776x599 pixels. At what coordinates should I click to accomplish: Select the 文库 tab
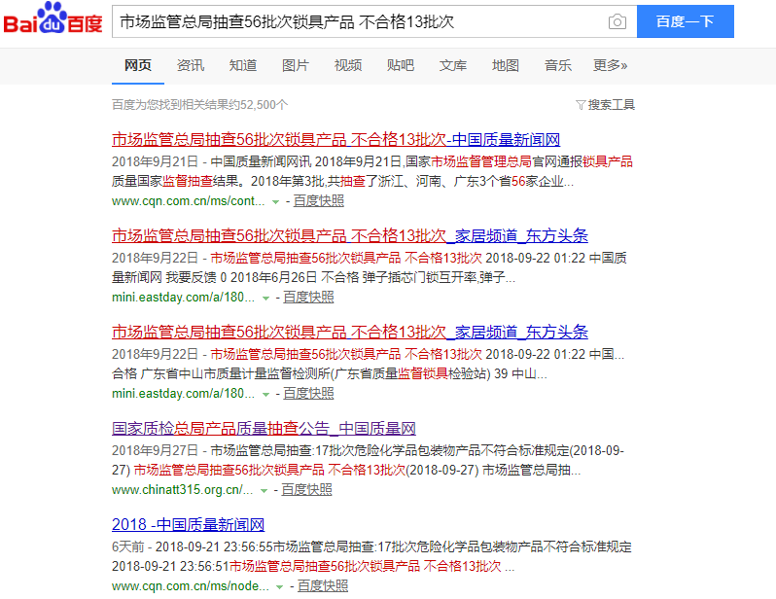tap(452, 65)
